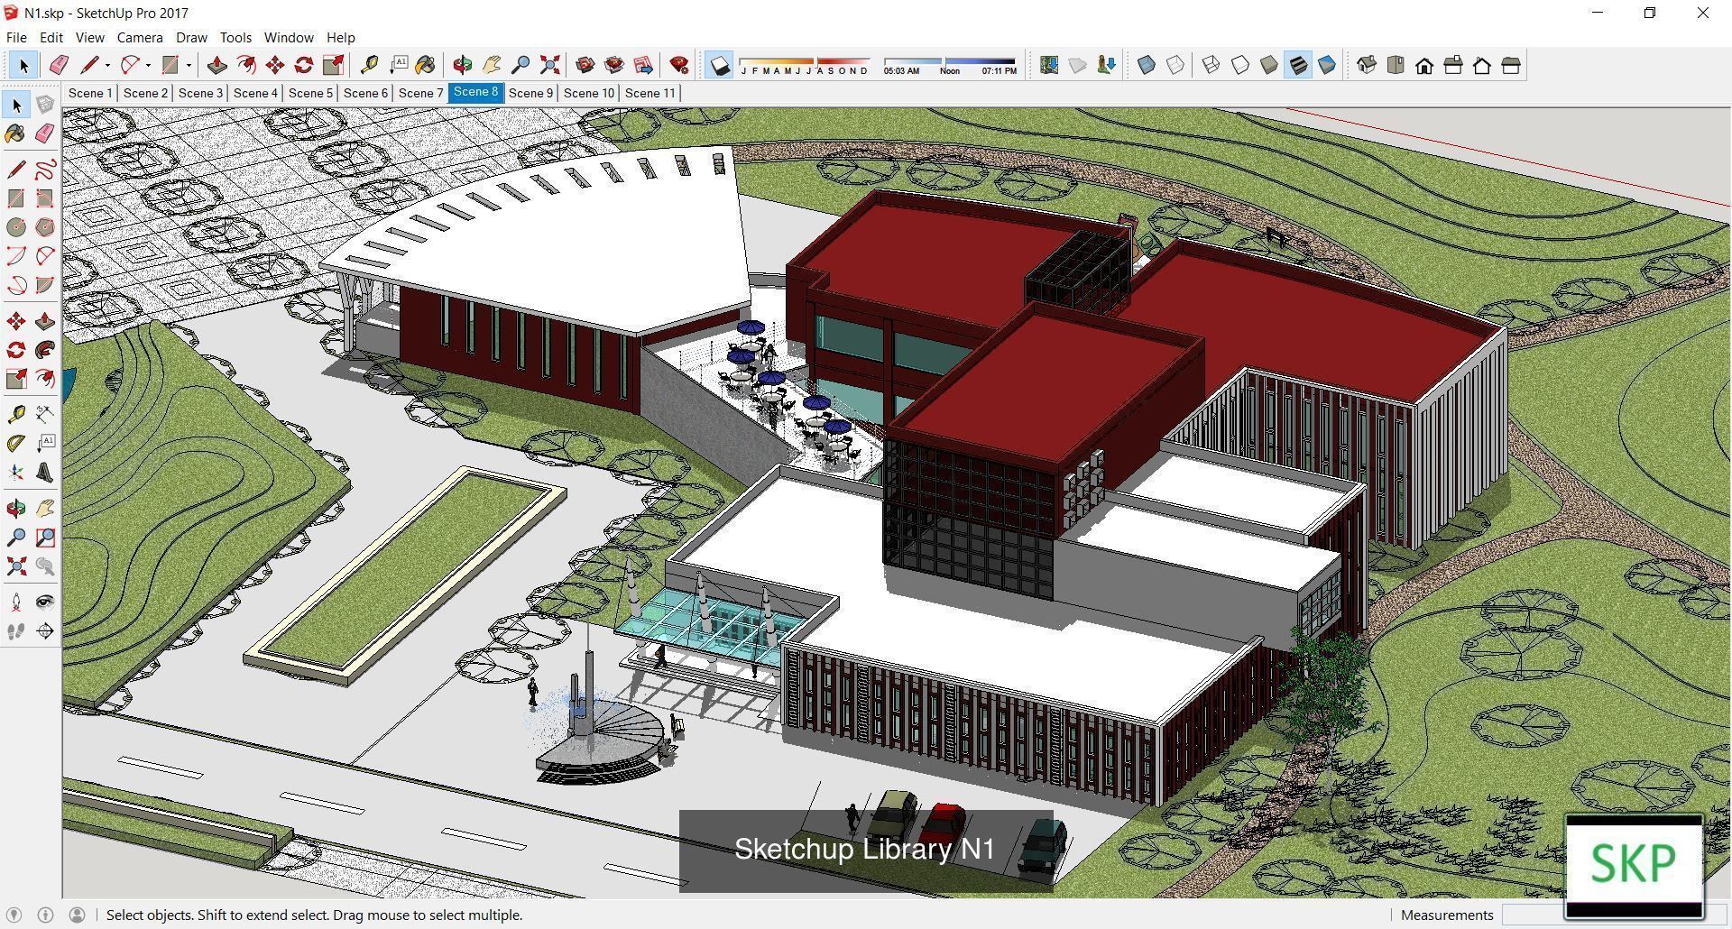This screenshot has height=929, width=1732.
Task: Click the 3D Text tool
Action: point(45,472)
